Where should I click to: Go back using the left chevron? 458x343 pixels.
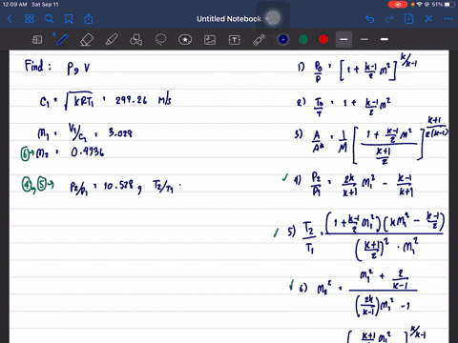10,19
